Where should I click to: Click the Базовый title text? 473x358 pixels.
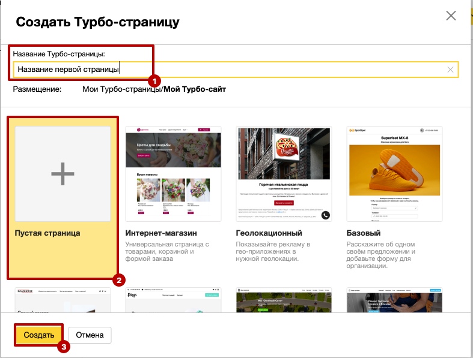click(363, 233)
